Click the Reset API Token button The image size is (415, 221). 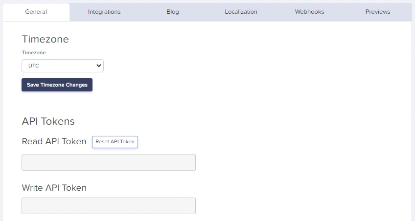pyautogui.click(x=115, y=142)
